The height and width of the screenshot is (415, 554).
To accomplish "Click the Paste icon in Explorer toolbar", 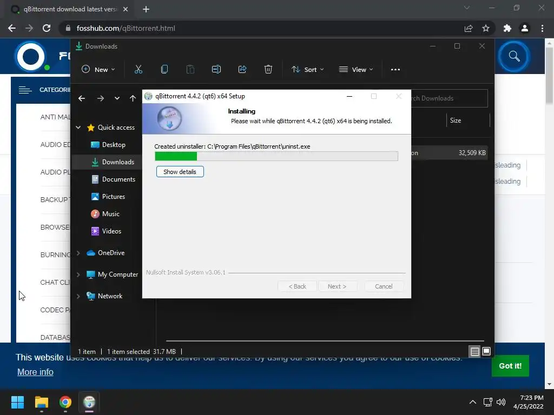I will [190, 70].
